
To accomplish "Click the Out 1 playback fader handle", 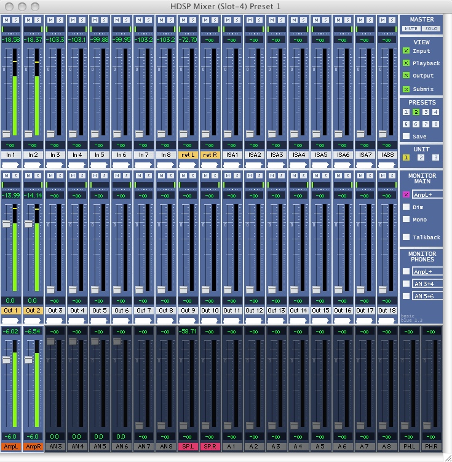I will point(6,224).
